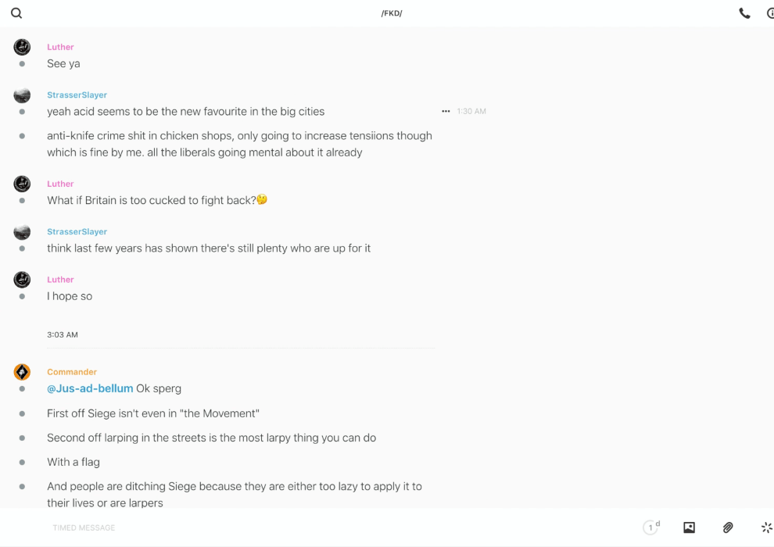The height and width of the screenshot is (547, 774).
Task: Open the three-dot menu beside 1:30 AM
Action: pyautogui.click(x=446, y=112)
